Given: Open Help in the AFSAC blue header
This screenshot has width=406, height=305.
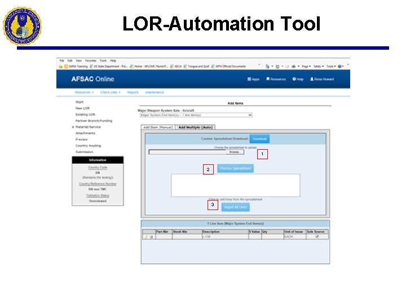Looking at the screenshot, I should (298, 79).
